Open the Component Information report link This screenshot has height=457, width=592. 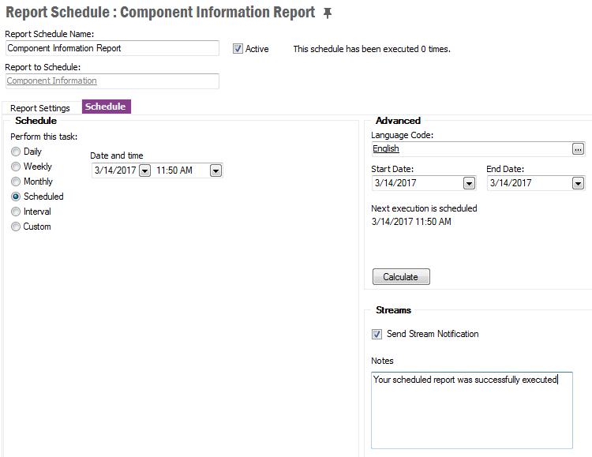point(52,81)
